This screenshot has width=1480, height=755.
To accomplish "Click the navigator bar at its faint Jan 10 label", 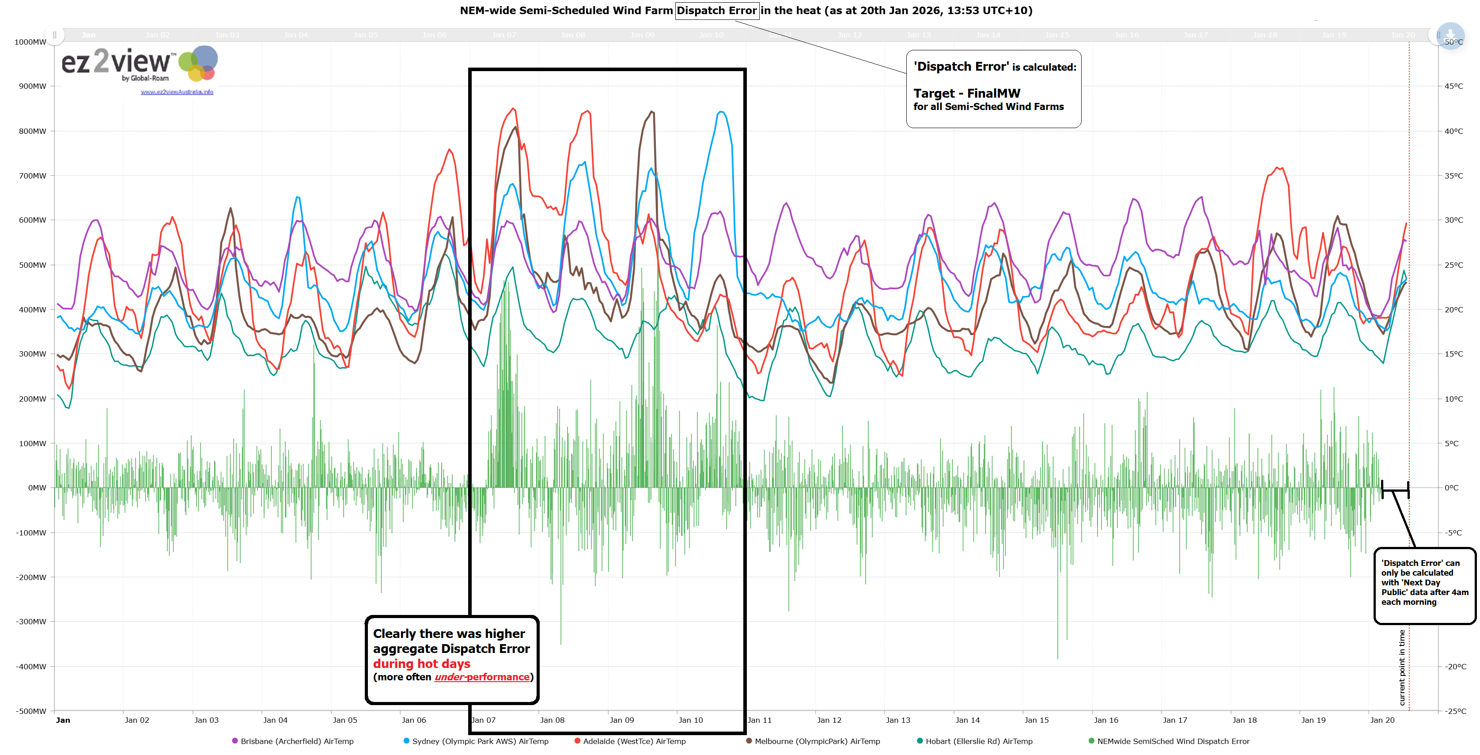I will (x=711, y=35).
